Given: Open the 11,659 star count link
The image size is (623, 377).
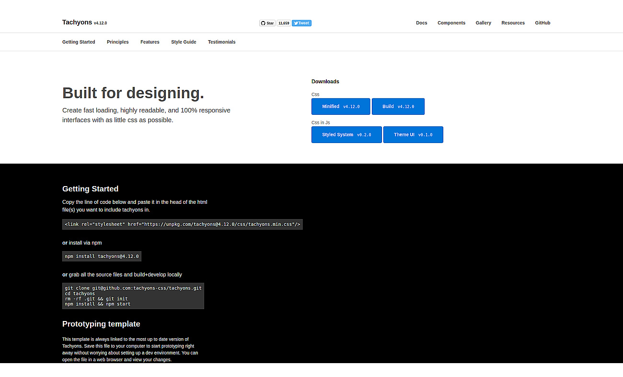Looking at the screenshot, I should click(x=284, y=23).
